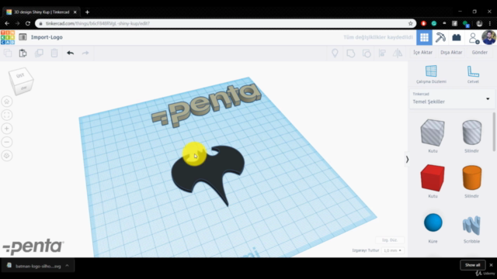Open the Izgarayı Tuttur 1,0 mm dropdown
The image size is (497, 279).
(392, 250)
